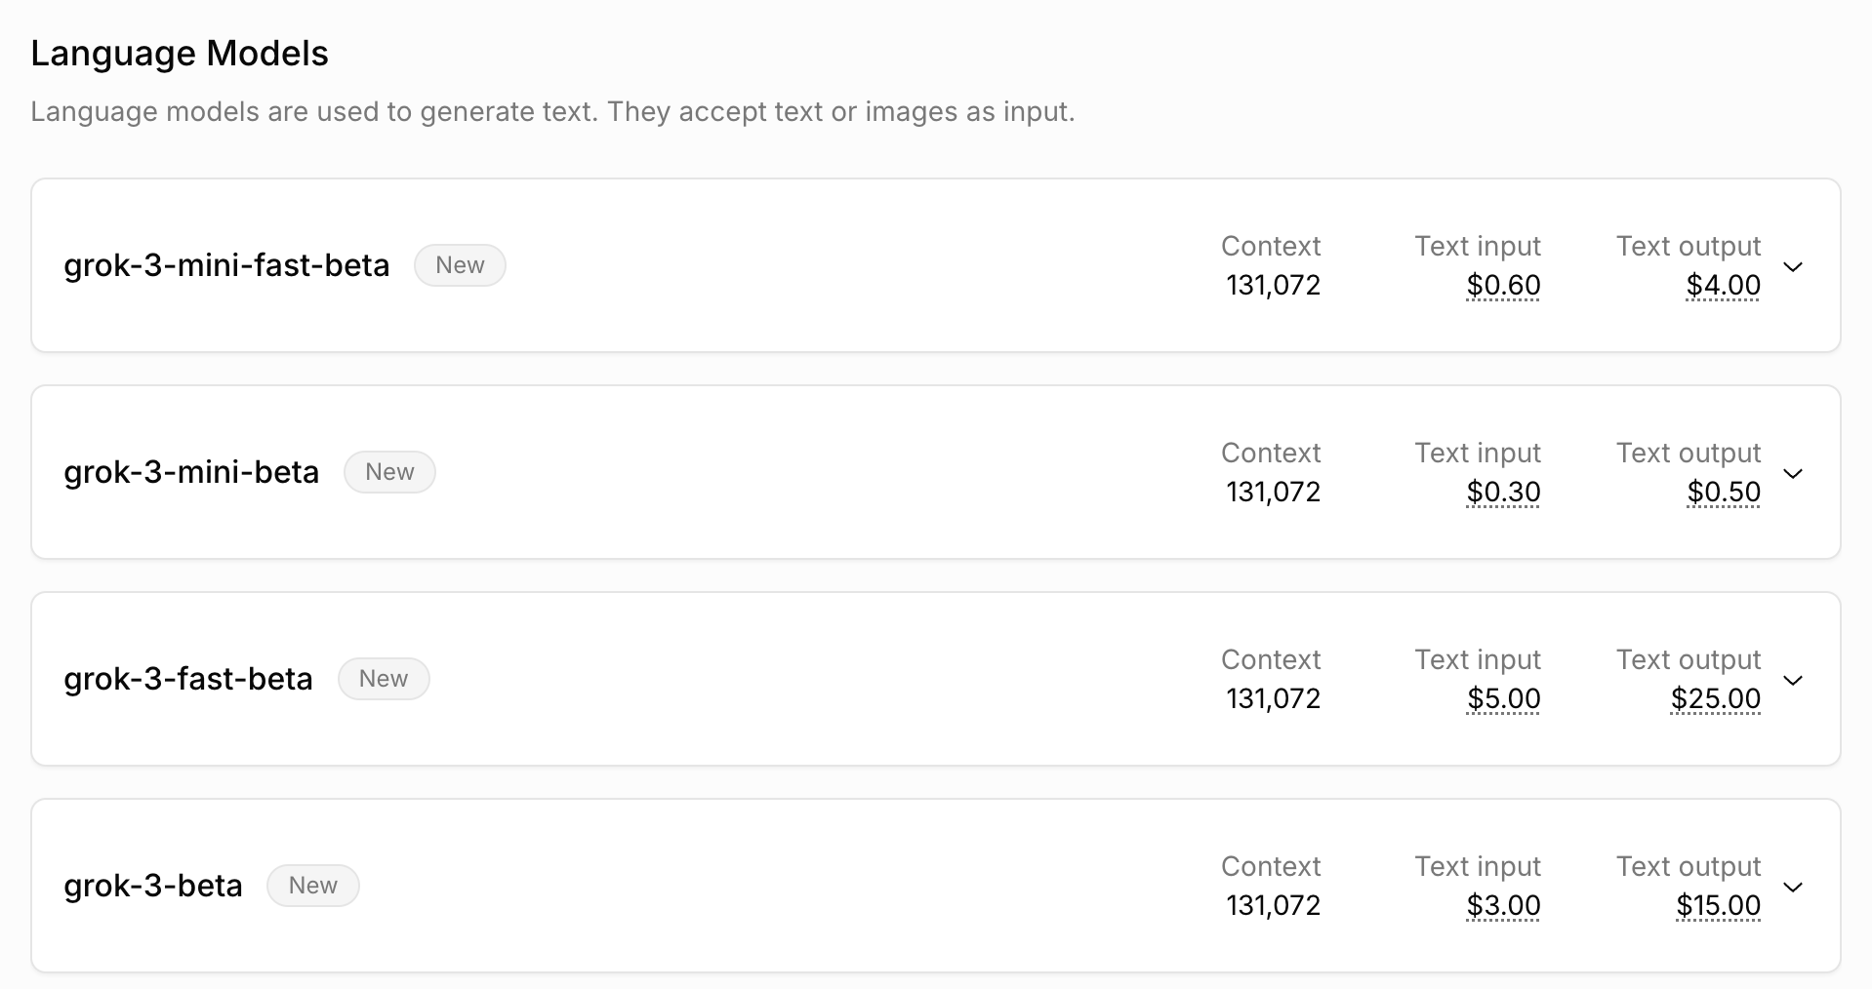Expand the grok-3-mini-beta chevron
This screenshot has height=989, width=1872.
[x=1793, y=473]
